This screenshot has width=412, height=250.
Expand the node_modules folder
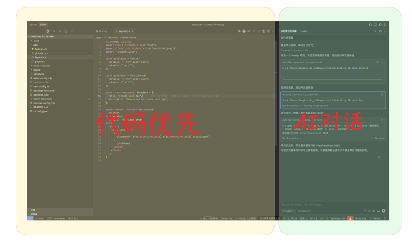click(x=42, y=66)
